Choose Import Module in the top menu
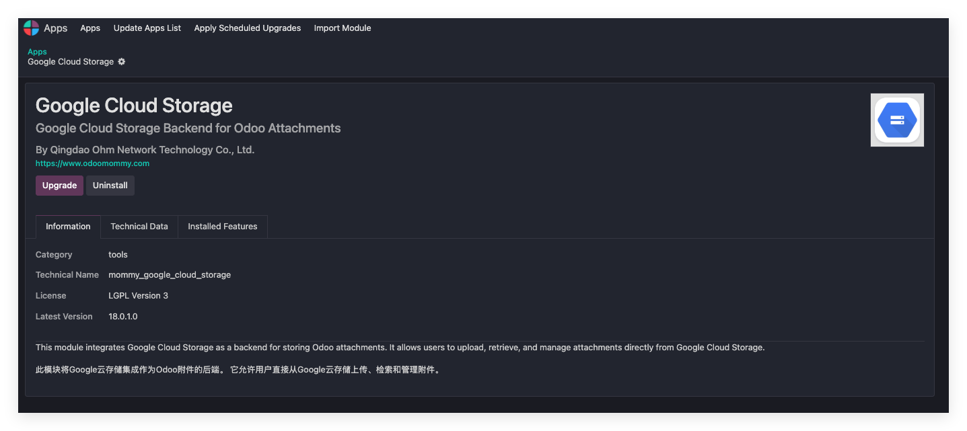The height and width of the screenshot is (431, 967). click(x=343, y=28)
